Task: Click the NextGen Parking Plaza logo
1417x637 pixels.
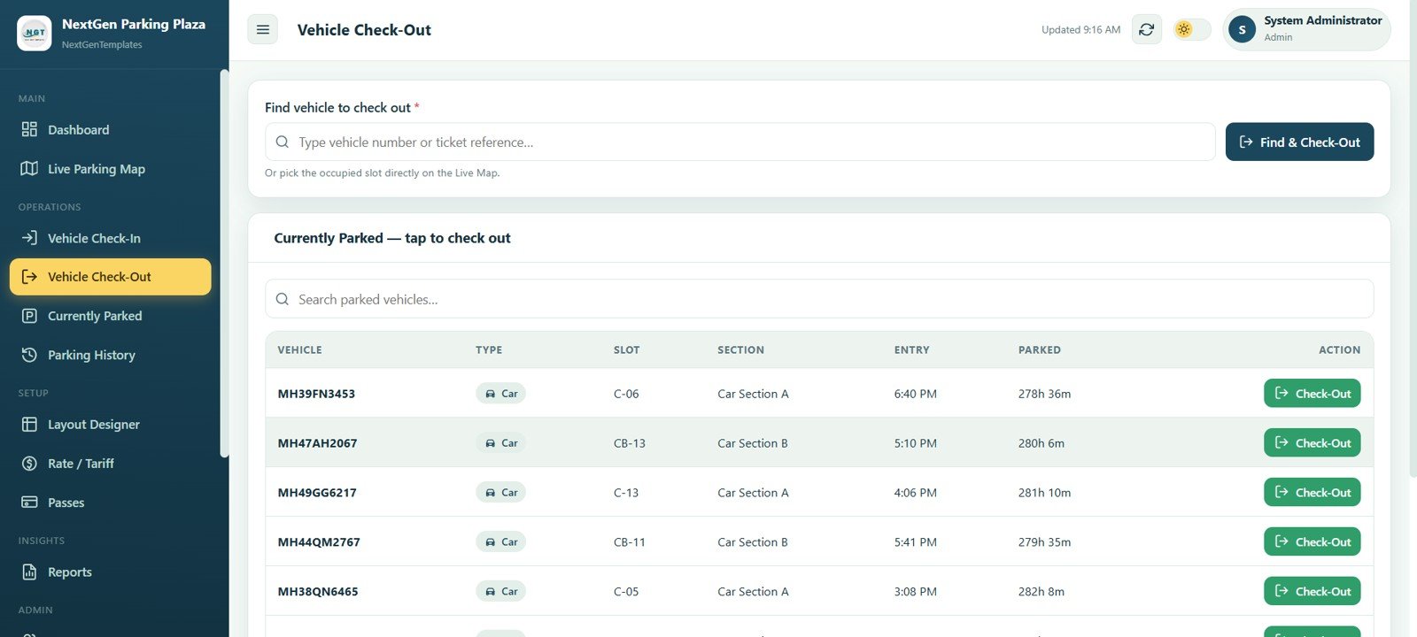Action: click(x=35, y=33)
